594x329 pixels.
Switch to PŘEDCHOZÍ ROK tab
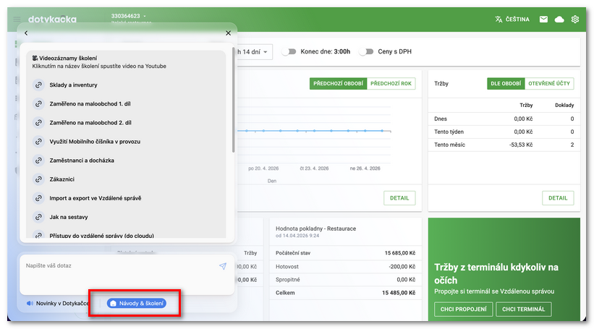(x=391, y=84)
